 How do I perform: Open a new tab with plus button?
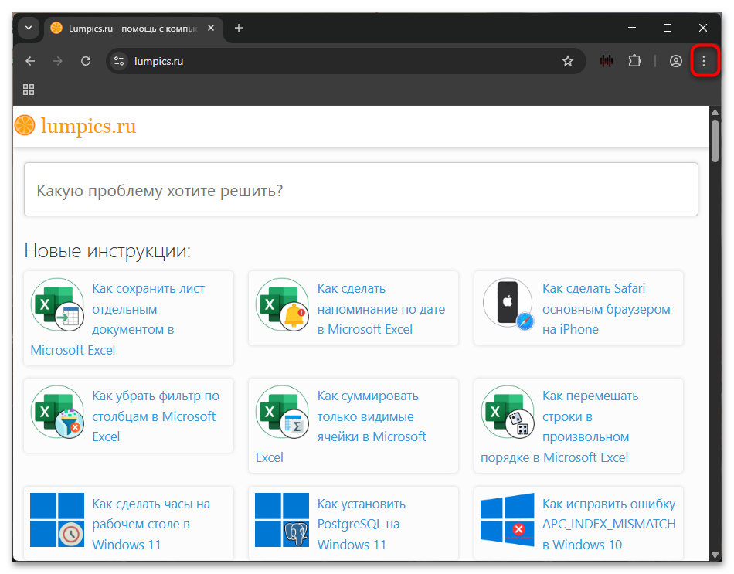239,28
